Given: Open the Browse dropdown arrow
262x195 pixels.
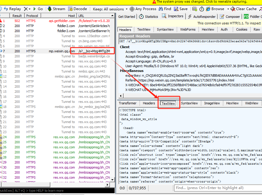Looking at the screenshot, I should point(228,9).
